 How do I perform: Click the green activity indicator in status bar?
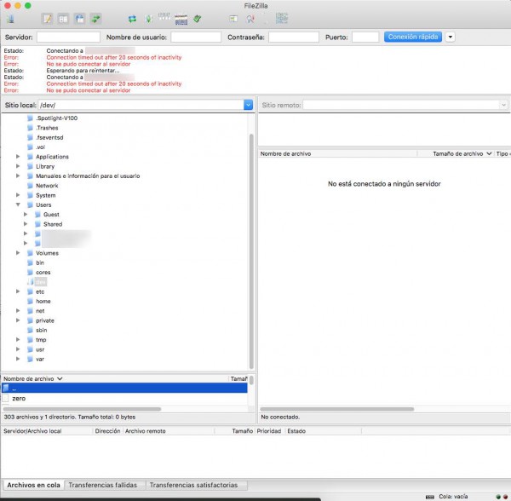point(498,497)
